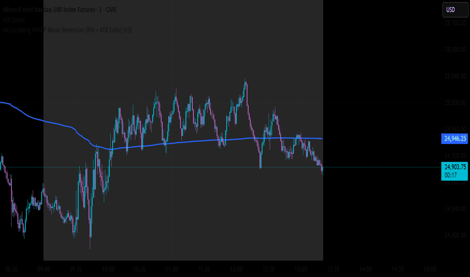Select the Kill Zones indicator label
Viewport: 470px width, 277px height.
coord(13,20)
